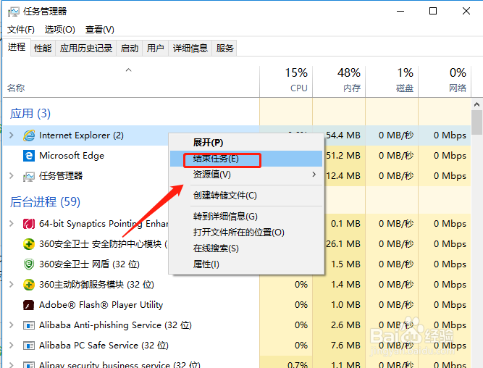Click the Internet Explorer process icon
483x368 pixels.
pyautogui.click(x=29, y=135)
